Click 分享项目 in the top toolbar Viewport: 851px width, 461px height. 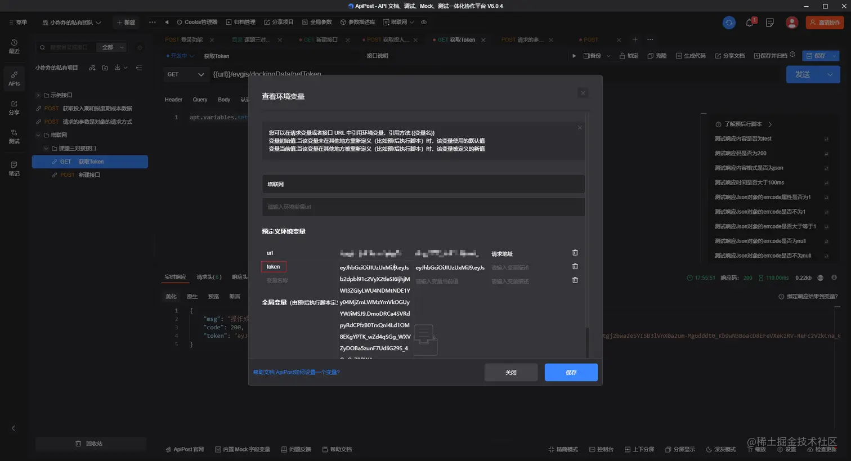click(x=279, y=23)
